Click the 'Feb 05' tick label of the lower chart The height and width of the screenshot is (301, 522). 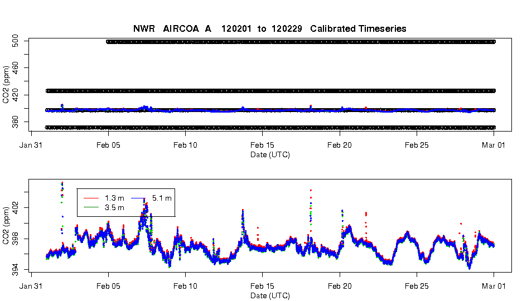(108, 286)
